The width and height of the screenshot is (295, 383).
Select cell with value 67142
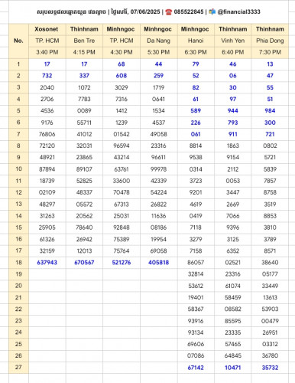click(196, 368)
